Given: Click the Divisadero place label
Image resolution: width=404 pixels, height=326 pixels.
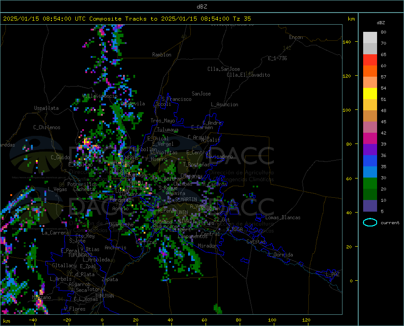Looking at the screenshot, I should (x=219, y=156).
